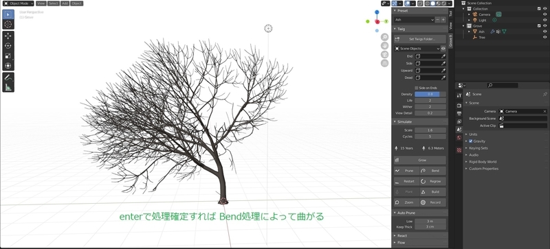550x249 pixels.
Task: Toggle the Gravity checkbox
Action: [471, 141]
